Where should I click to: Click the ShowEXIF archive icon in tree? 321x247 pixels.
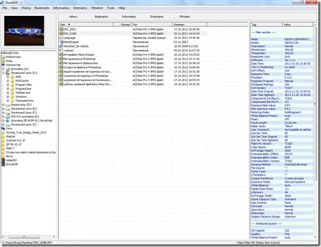(3, 164)
